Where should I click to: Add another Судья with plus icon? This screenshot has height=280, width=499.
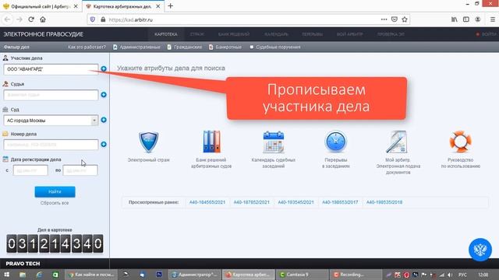[x=104, y=95]
